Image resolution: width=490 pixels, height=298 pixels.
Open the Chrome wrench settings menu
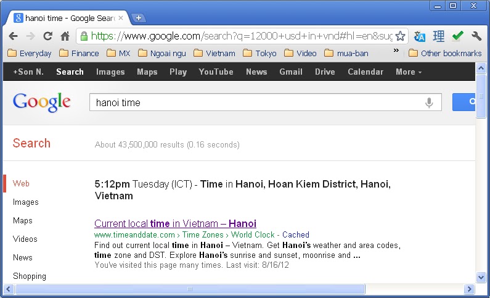click(x=476, y=36)
